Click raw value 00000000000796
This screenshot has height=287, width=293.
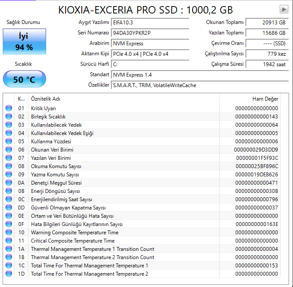[x=257, y=199]
